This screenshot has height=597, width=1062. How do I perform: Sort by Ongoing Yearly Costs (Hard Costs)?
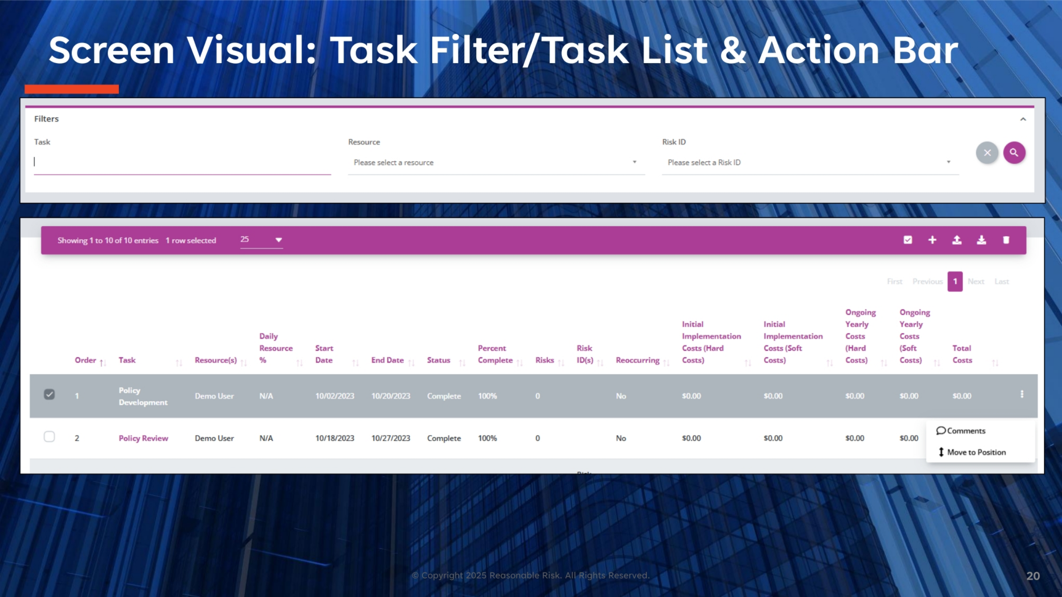(884, 363)
